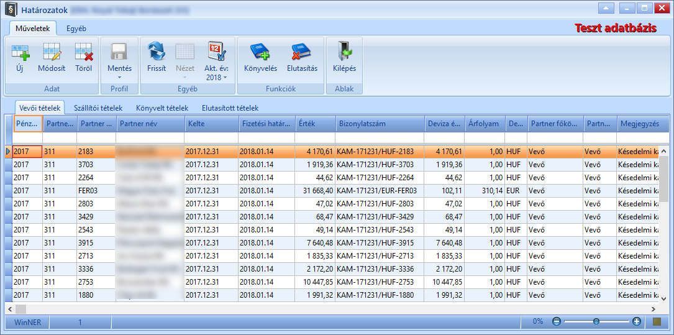This screenshot has height=335, width=674.
Task: Click the Módosít edit icon
Action: (52, 52)
